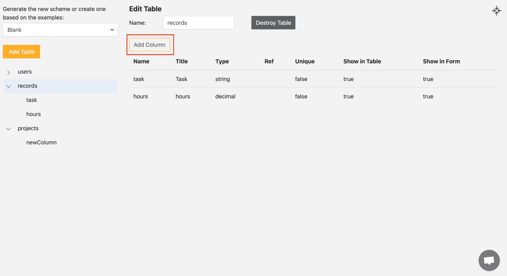Click the table Name input field
This screenshot has width=507, height=276.
198,23
